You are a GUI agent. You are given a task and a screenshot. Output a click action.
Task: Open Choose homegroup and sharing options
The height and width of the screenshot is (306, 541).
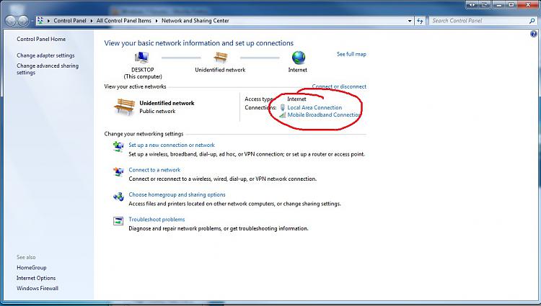tap(177, 195)
